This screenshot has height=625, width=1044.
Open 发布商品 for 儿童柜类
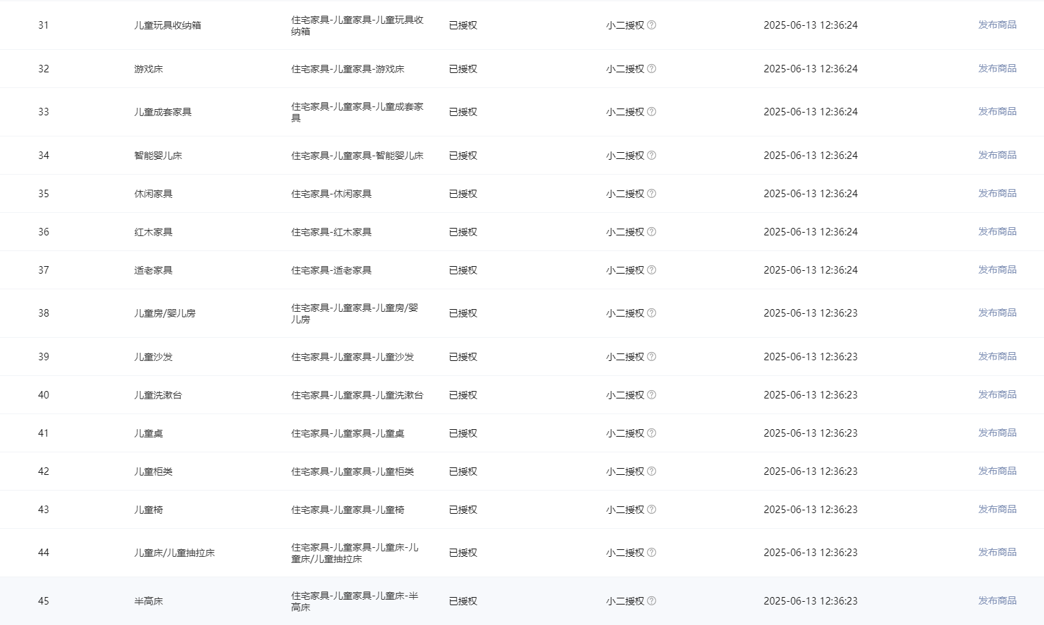(x=997, y=471)
